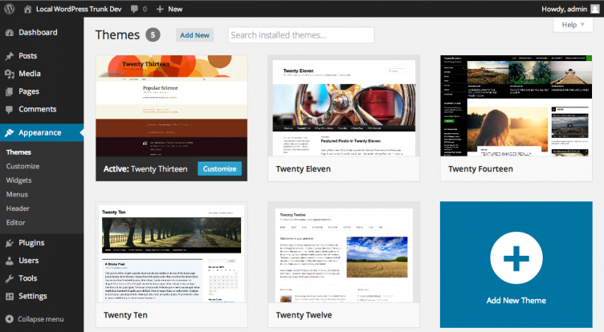Select the Twenty Eleven theme screenshot

point(344,106)
